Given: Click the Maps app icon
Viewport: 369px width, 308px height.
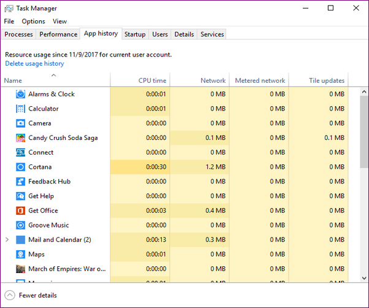Looking at the screenshot, I should point(21,254).
